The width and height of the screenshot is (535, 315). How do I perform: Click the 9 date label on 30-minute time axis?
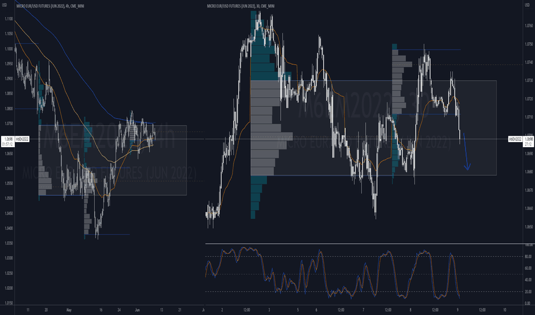pos(458,310)
